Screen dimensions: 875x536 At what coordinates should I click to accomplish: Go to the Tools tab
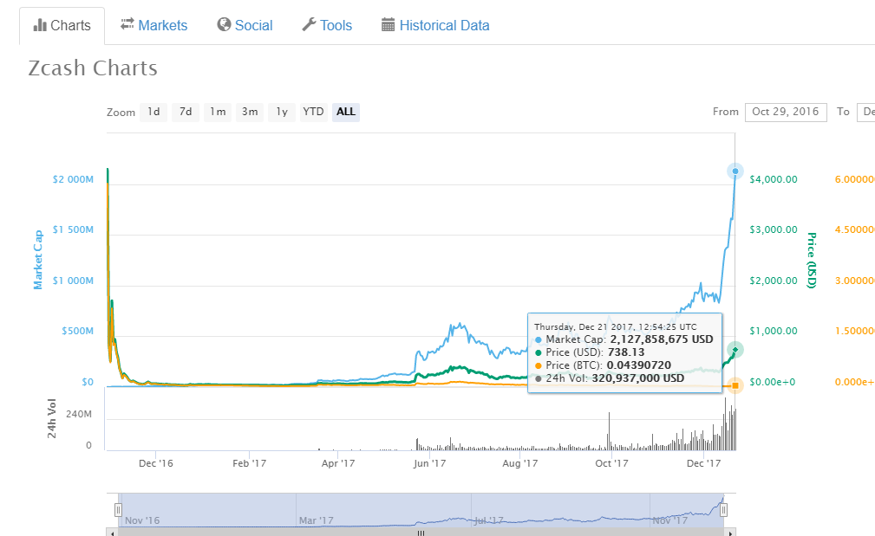click(327, 26)
